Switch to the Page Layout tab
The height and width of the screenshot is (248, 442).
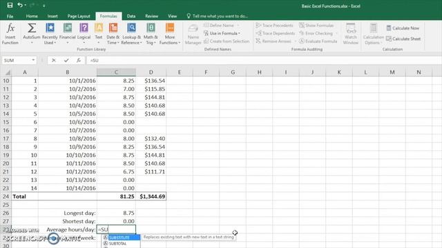[x=79, y=16]
